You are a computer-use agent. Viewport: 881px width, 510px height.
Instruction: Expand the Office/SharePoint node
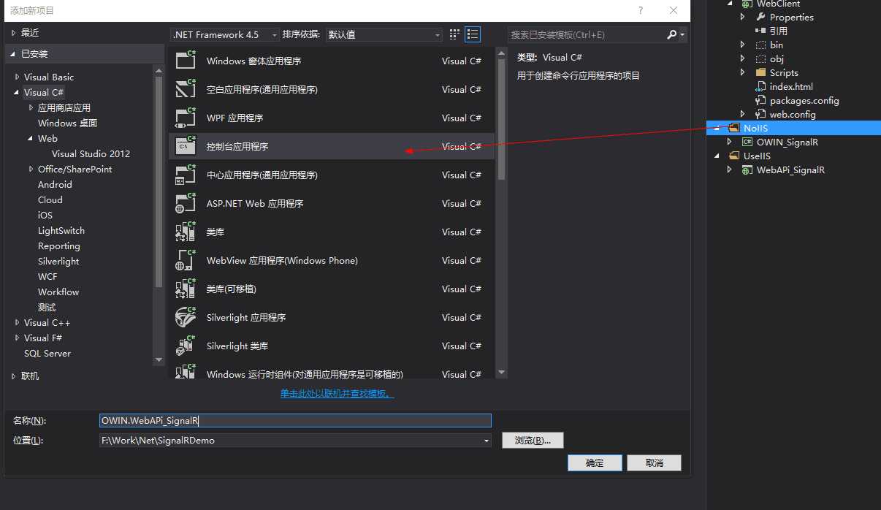coord(31,169)
